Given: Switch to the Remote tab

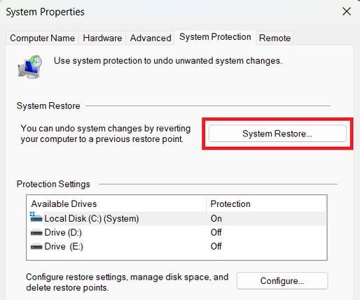Looking at the screenshot, I should 275,38.
